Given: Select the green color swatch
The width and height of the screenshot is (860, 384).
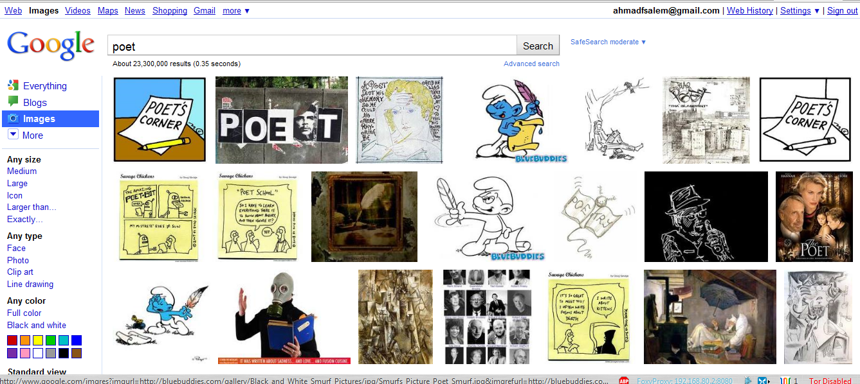Looking at the screenshot, I should click(51, 340).
